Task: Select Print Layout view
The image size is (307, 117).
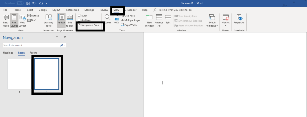Action: (x=14, y=21)
